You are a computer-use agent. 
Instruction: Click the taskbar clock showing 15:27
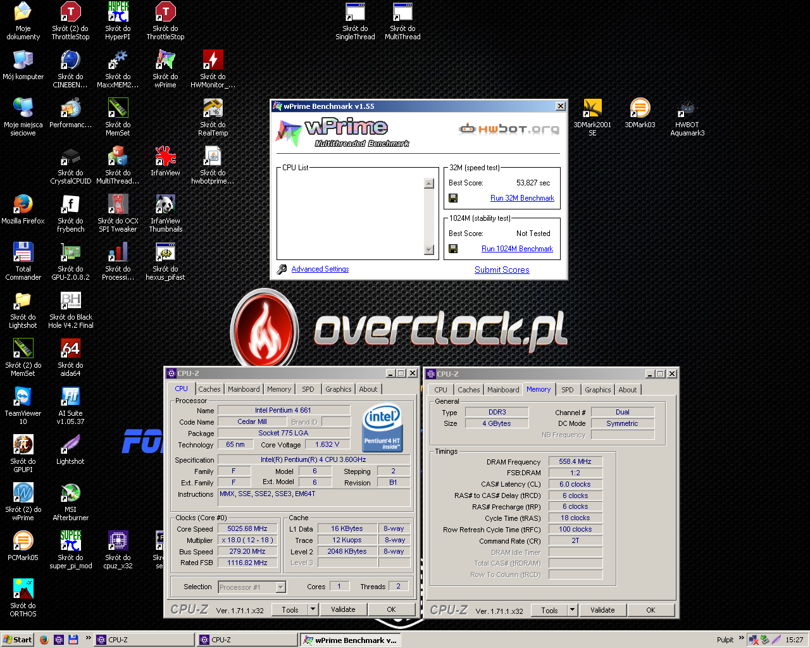[x=794, y=639]
